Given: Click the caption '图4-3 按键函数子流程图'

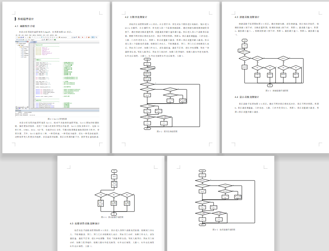Looking at the screenshot, I should tap(277, 91).
